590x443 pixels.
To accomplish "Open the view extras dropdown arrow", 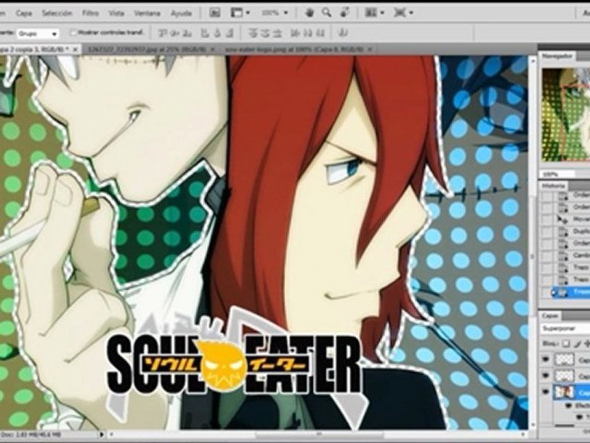I will [248, 13].
